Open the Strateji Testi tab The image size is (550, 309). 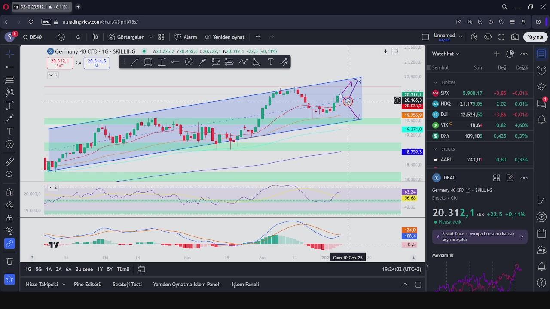[x=127, y=284]
